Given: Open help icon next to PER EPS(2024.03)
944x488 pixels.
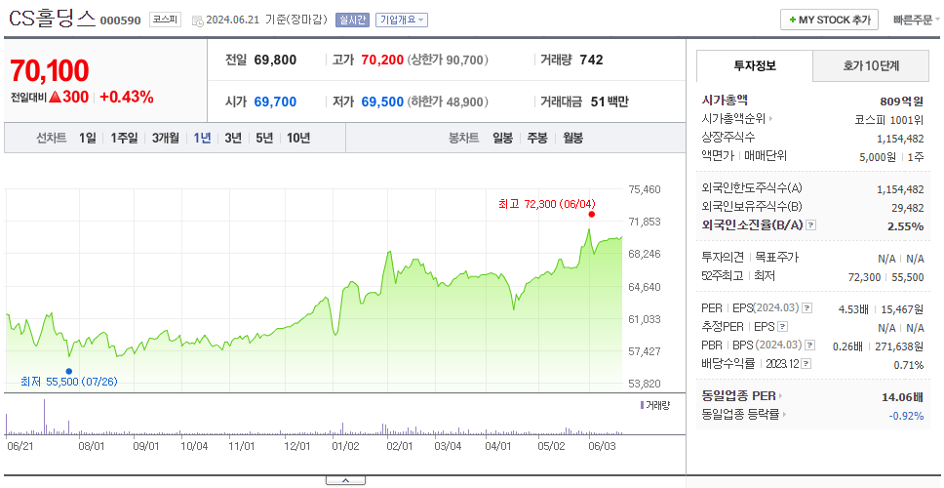Looking at the screenshot, I should pyautogui.click(x=807, y=308).
